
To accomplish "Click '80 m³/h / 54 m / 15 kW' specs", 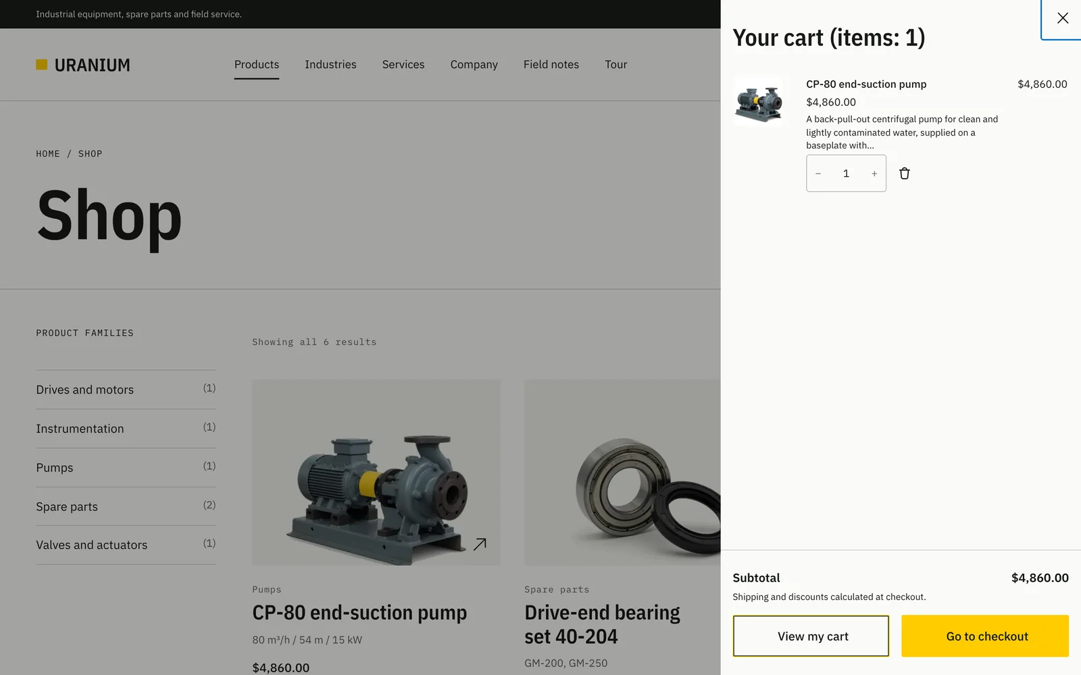I will point(307,640).
